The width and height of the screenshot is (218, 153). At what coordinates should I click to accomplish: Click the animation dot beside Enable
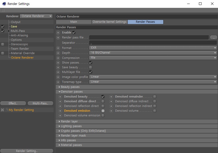click(x=58, y=32)
